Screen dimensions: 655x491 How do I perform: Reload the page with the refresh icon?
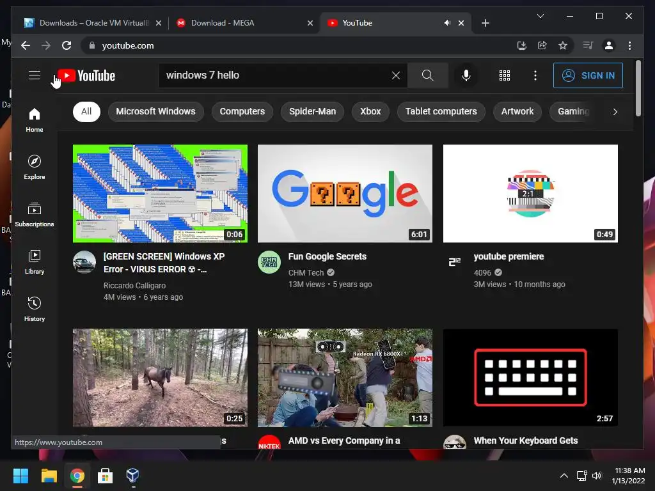click(67, 45)
